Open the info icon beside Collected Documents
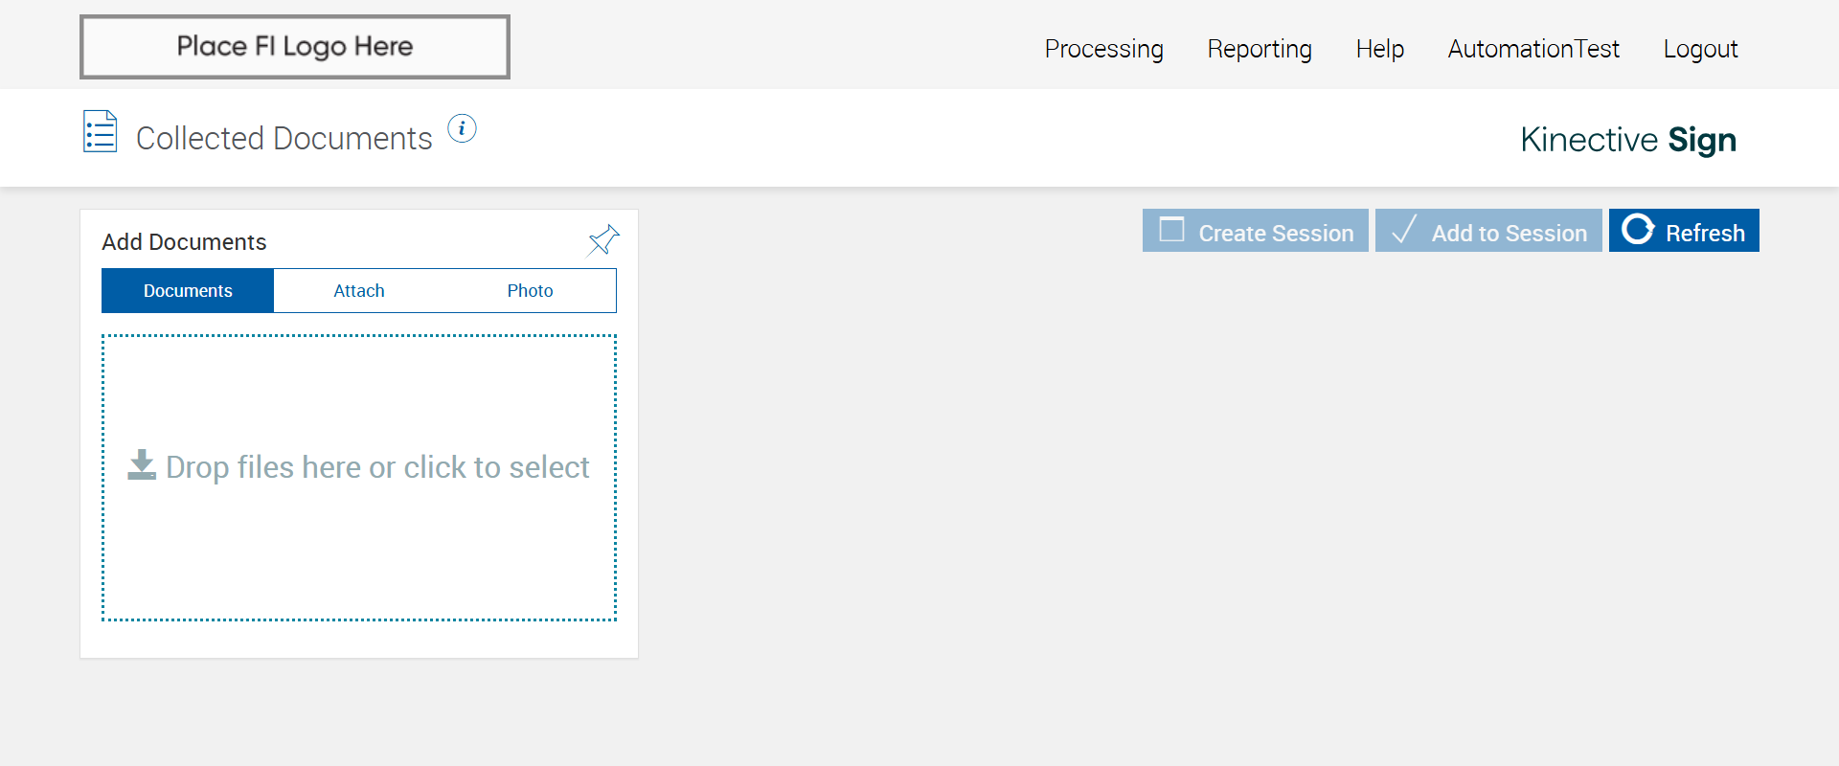Screen dimensions: 1839x766 click(x=462, y=128)
